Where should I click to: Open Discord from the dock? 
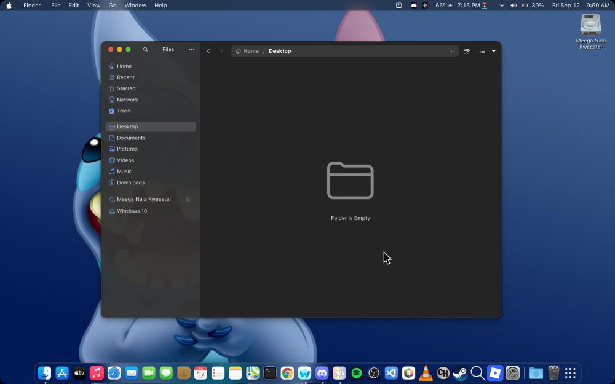[x=322, y=373]
